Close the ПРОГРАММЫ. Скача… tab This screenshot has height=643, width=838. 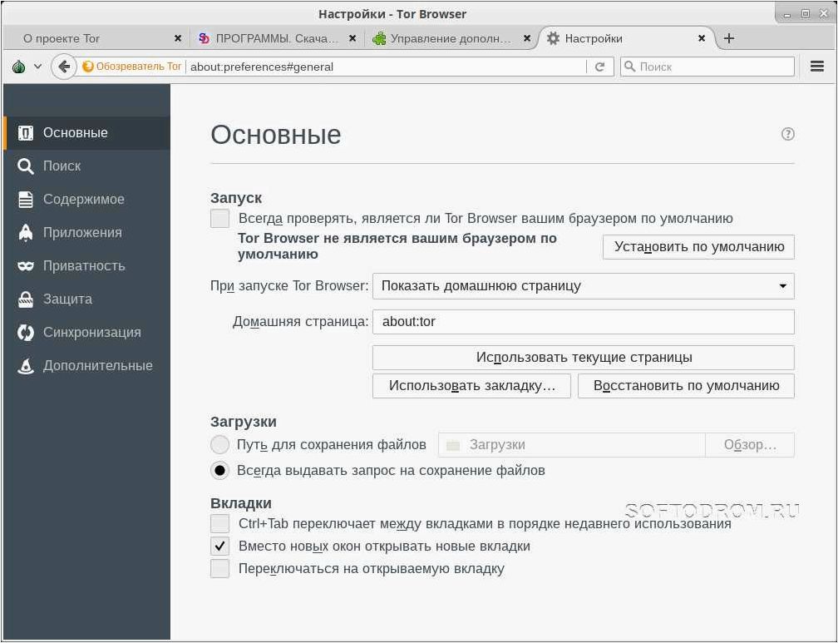pyautogui.click(x=352, y=38)
